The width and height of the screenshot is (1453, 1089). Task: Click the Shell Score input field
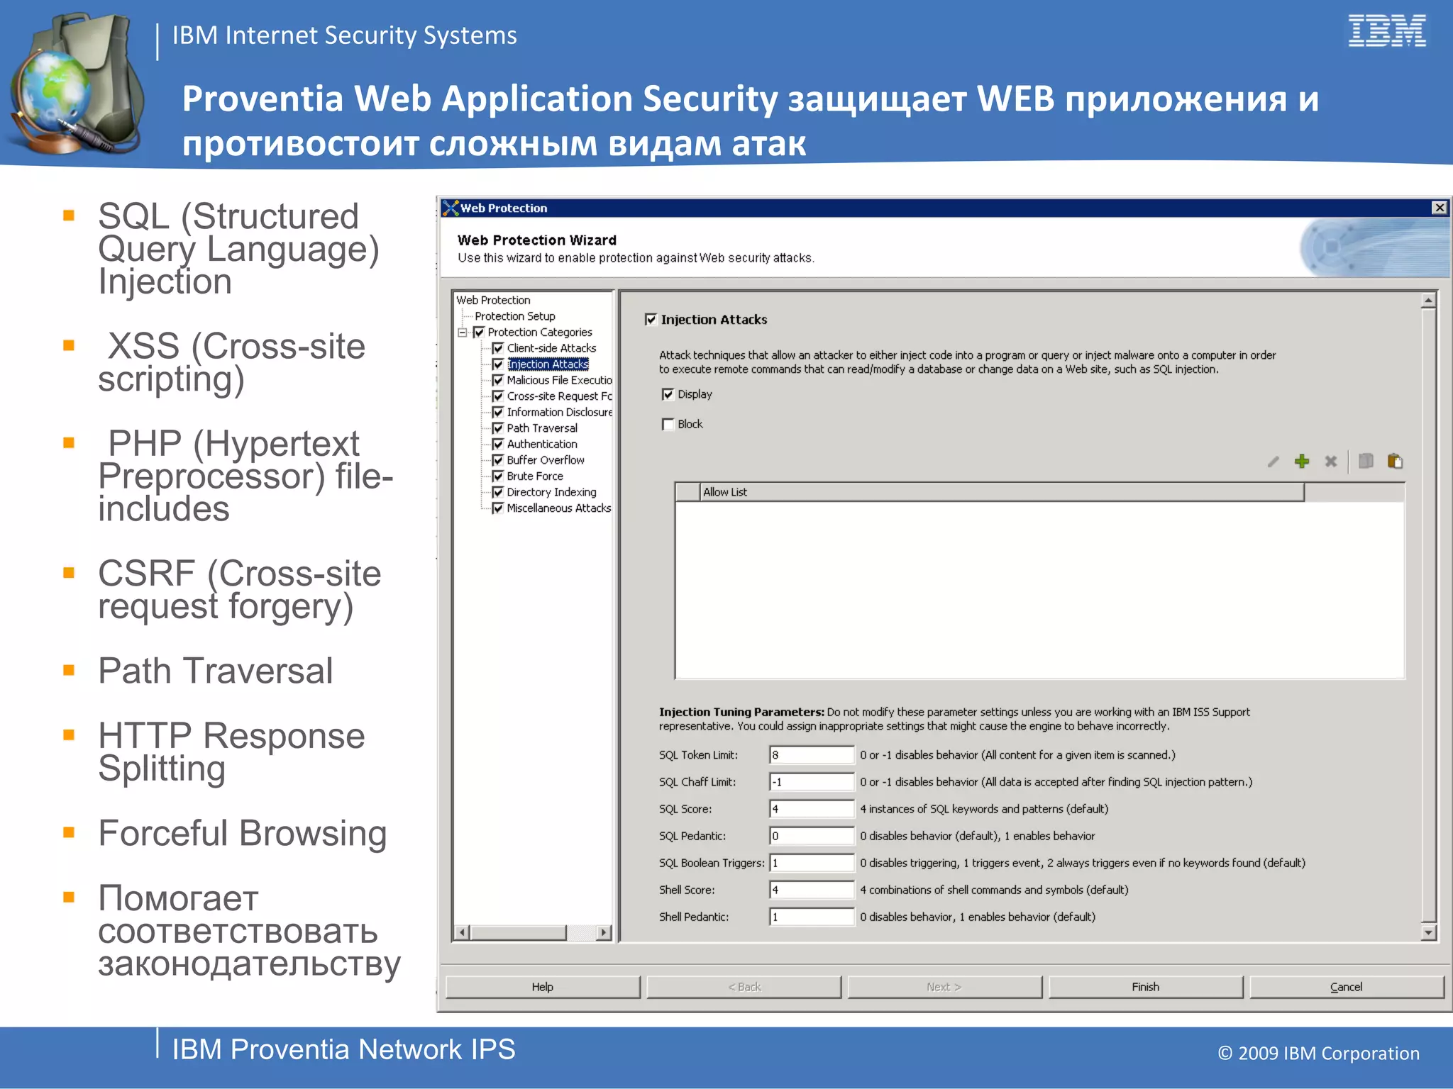point(812,890)
